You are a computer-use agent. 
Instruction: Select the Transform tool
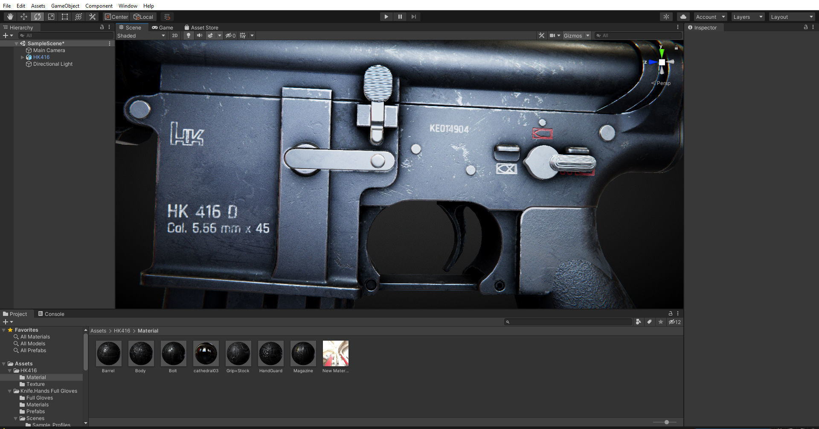click(78, 17)
